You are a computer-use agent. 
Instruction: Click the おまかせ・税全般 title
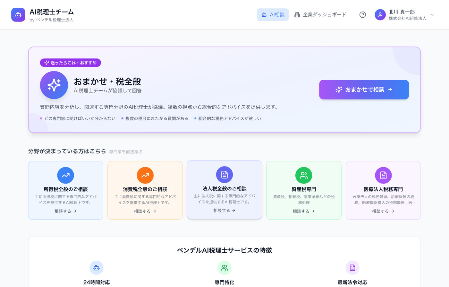[x=107, y=82]
